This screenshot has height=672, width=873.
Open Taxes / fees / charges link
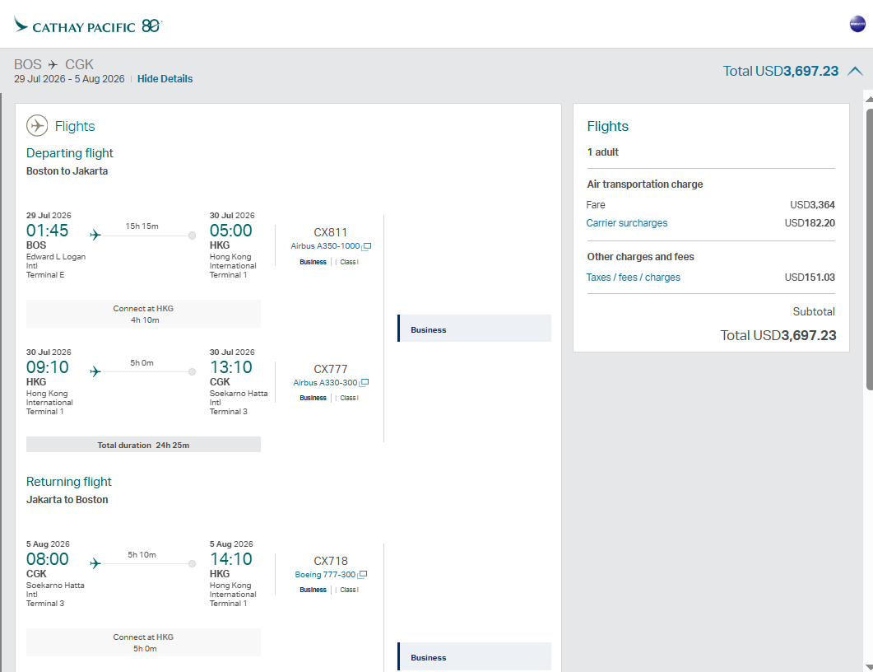633,277
